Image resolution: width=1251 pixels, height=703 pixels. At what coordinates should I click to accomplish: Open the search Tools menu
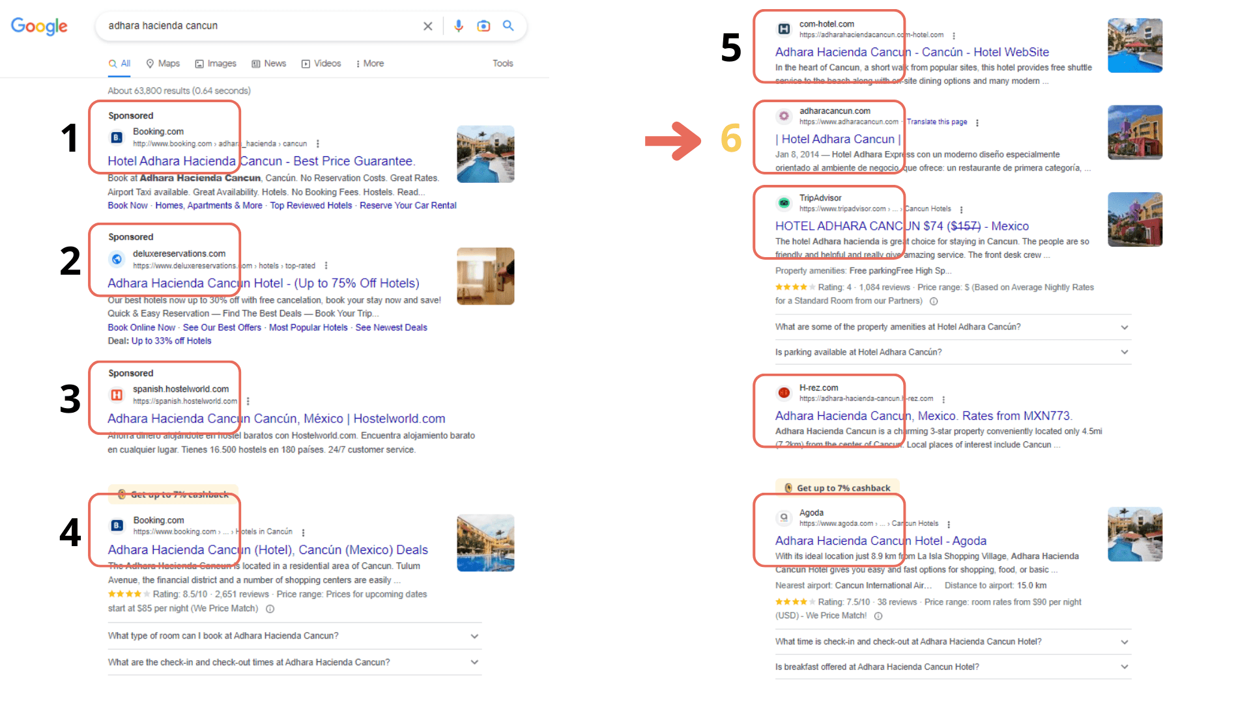point(502,64)
